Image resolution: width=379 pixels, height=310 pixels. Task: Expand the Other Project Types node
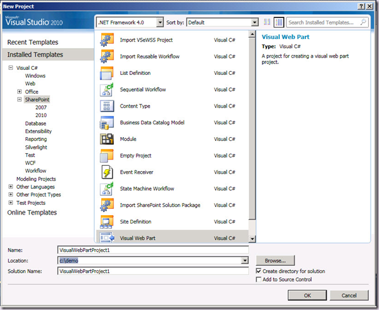coord(11,195)
